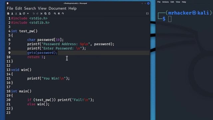Click the Redo toolbar icon
Image resolution: width=213 pixels, height=120 pixels.
37,14
